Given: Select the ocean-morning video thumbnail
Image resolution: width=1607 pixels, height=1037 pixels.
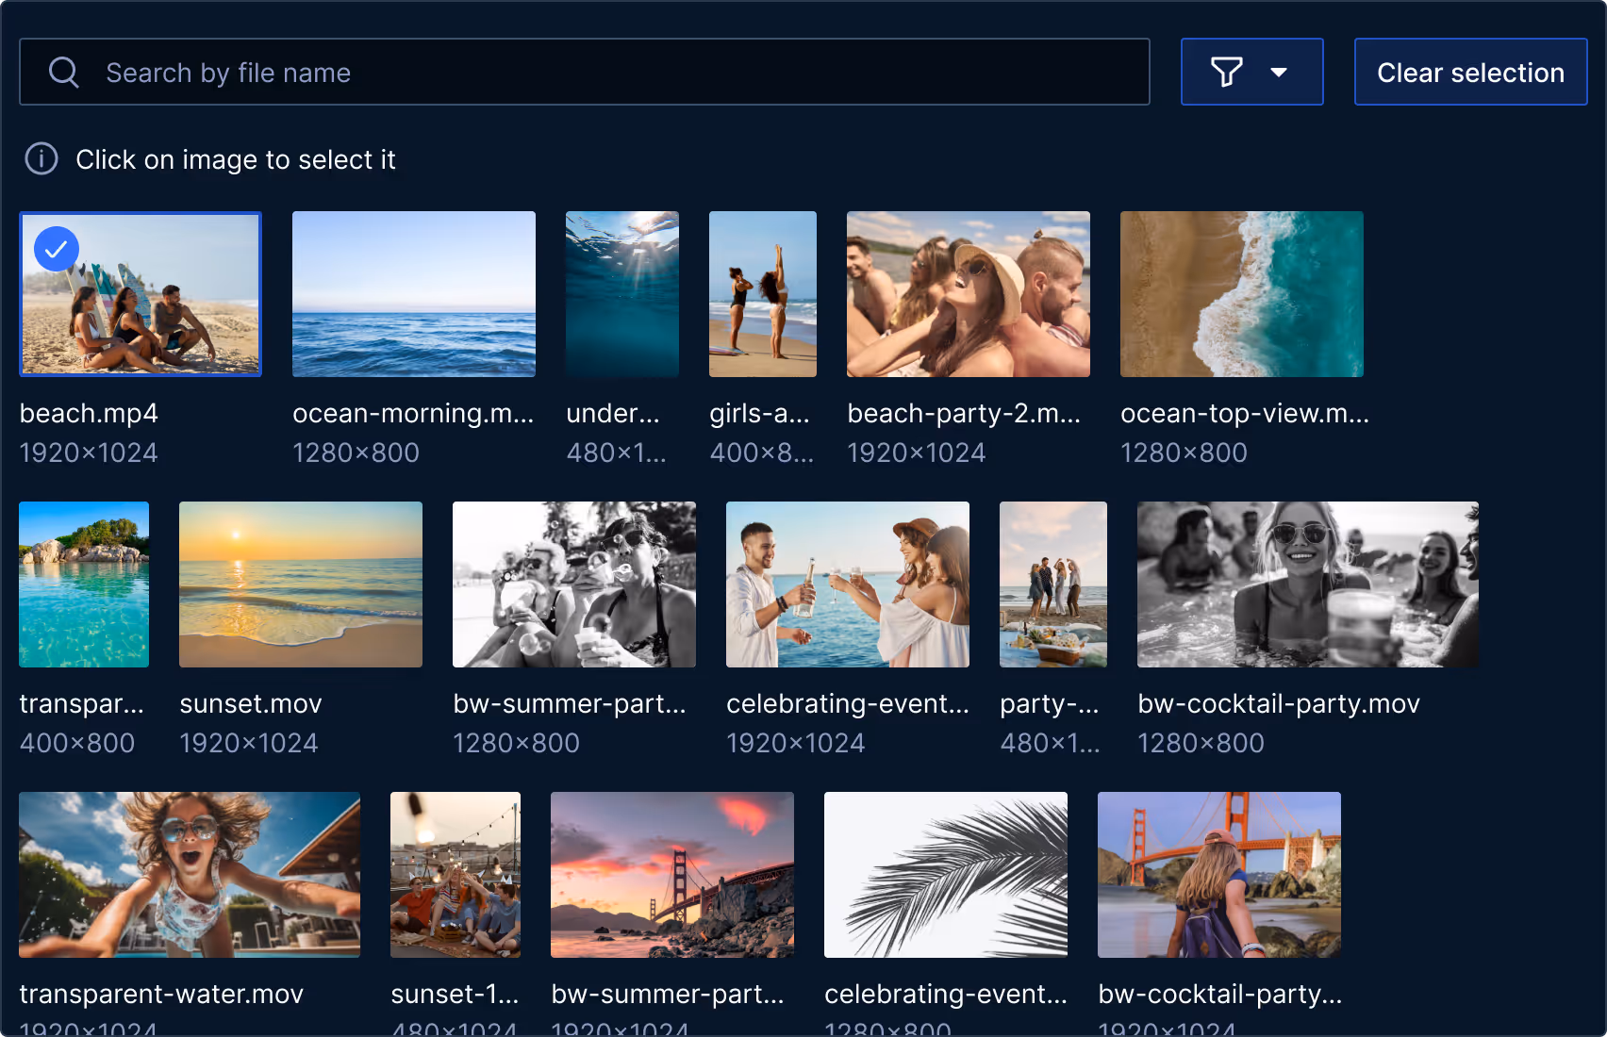Looking at the screenshot, I should tap(413, 294).
